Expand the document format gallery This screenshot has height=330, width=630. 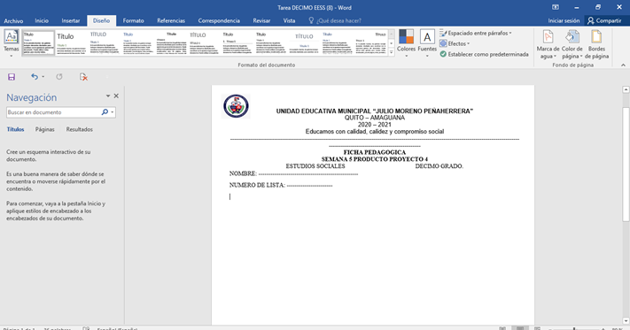point(392,52)
